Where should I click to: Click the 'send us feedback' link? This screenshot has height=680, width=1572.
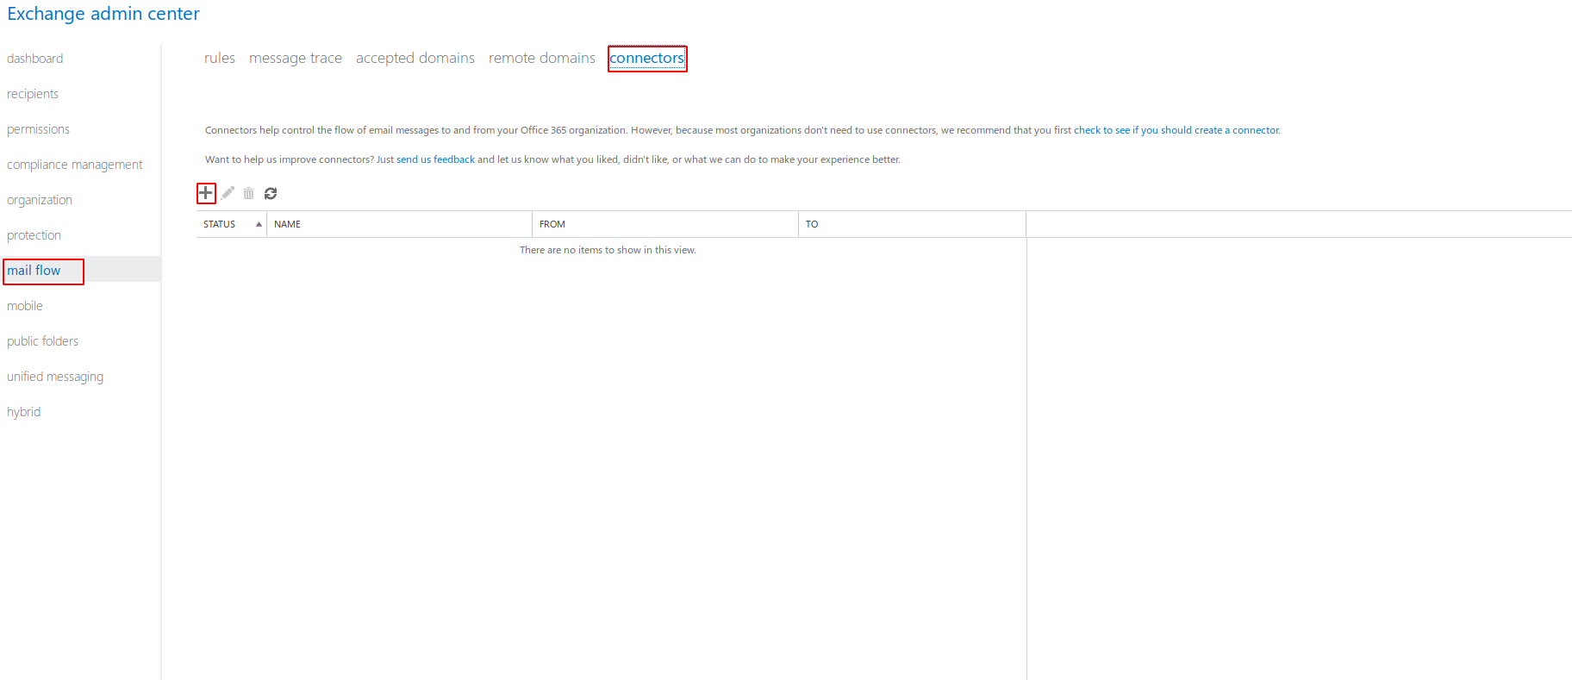tap(435, 159)
